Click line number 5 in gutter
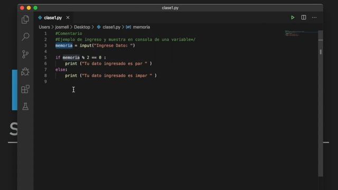The width and height of the screenshot is (338, 190). pos(45,58)
